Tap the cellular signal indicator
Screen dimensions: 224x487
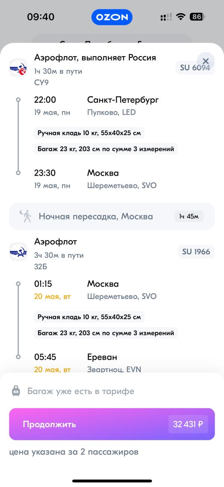point(166,17)
